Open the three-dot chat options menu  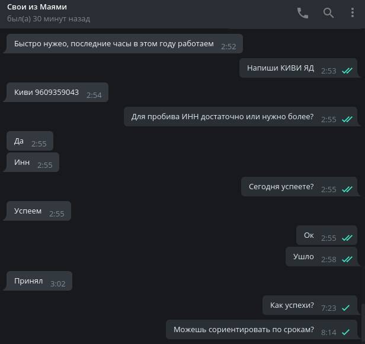[x=353, y=13]
